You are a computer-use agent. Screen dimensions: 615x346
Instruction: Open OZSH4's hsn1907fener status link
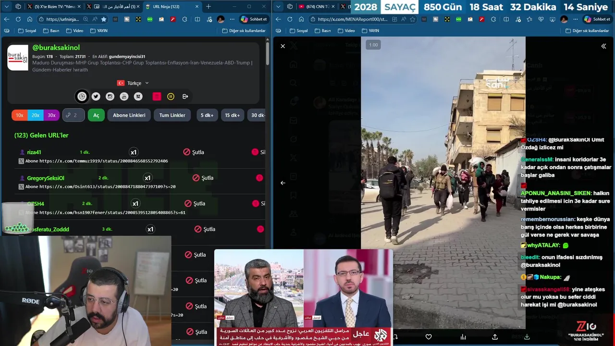coord(112,212)
